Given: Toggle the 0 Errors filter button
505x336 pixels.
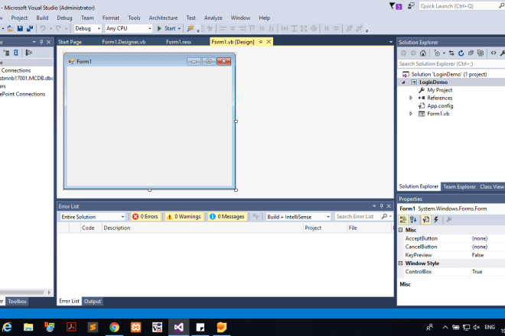Looking at the screenshot, I should point(145,217).
